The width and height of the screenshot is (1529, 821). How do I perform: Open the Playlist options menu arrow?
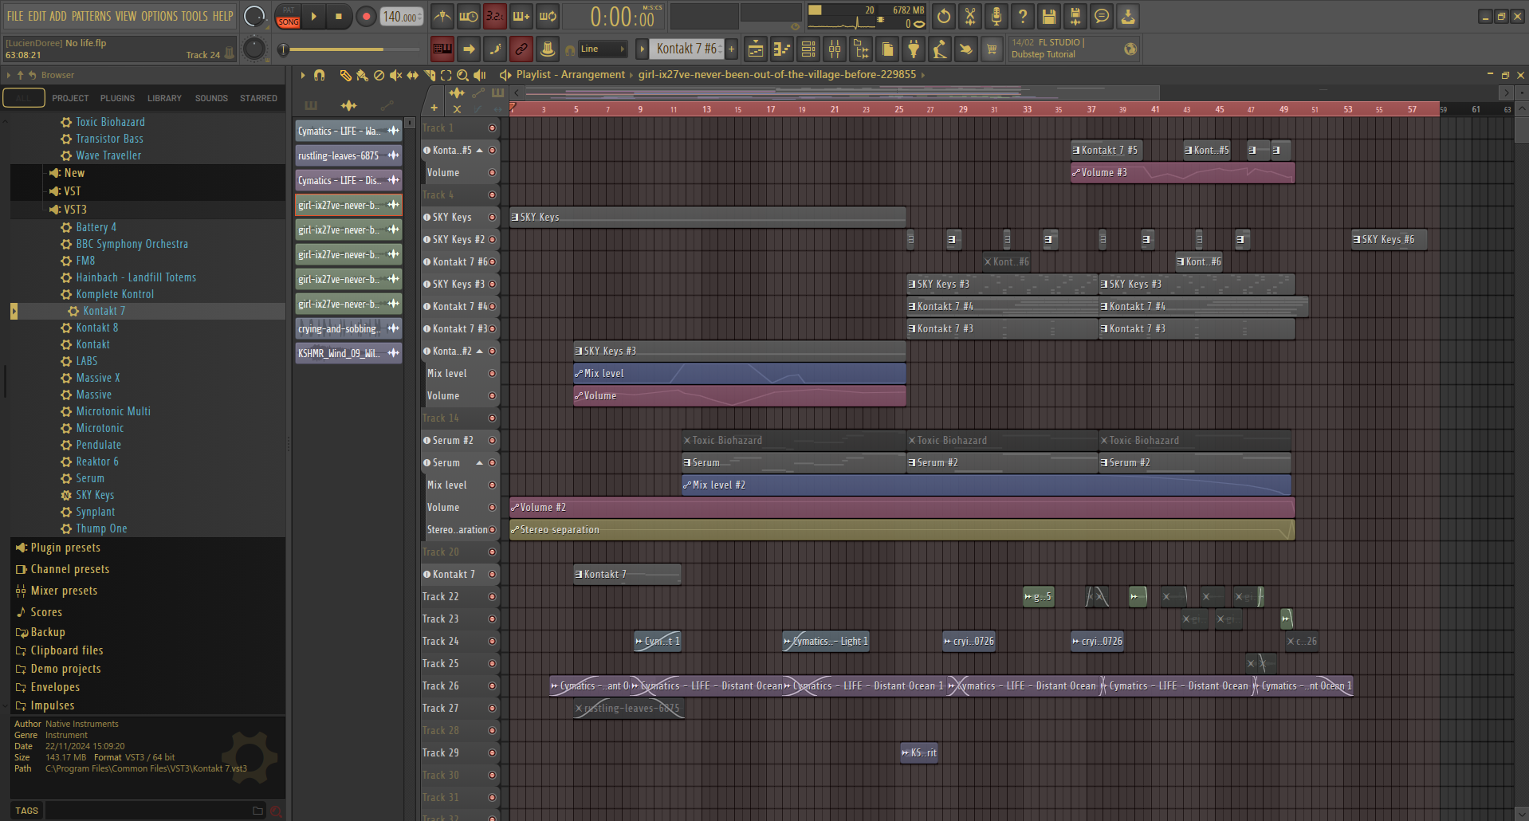303,75
